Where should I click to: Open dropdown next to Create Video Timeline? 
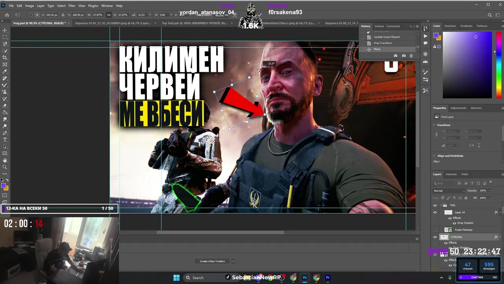pos(233,261)
